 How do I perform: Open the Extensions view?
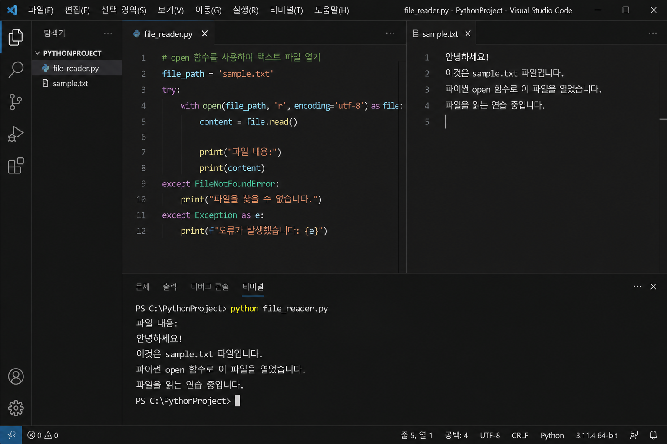pyautogui.click(x=16, y=166)
